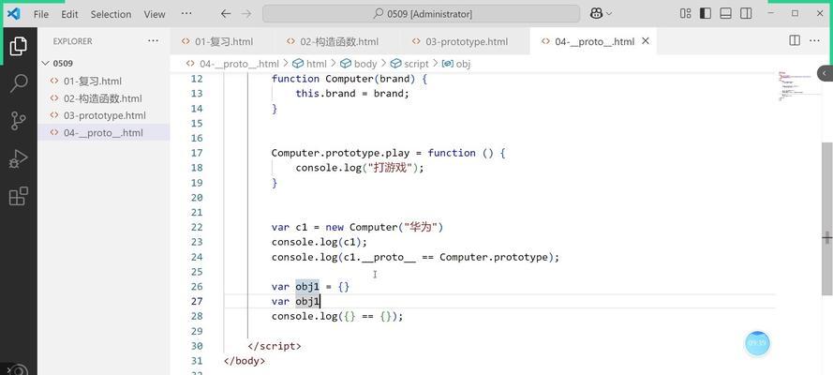833x375 pixels.
Task: Close the 04-__proto__.html tab
Action: click(646, 41)
